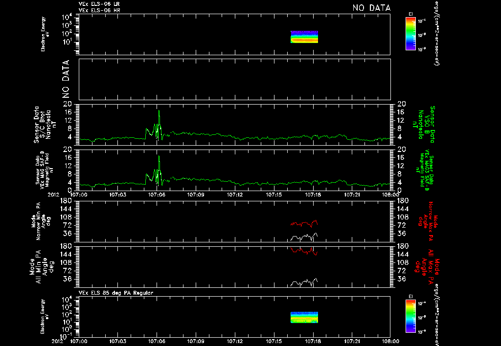Click the vertical 'NO DATA' label of the empty panel

coord(66,79)
